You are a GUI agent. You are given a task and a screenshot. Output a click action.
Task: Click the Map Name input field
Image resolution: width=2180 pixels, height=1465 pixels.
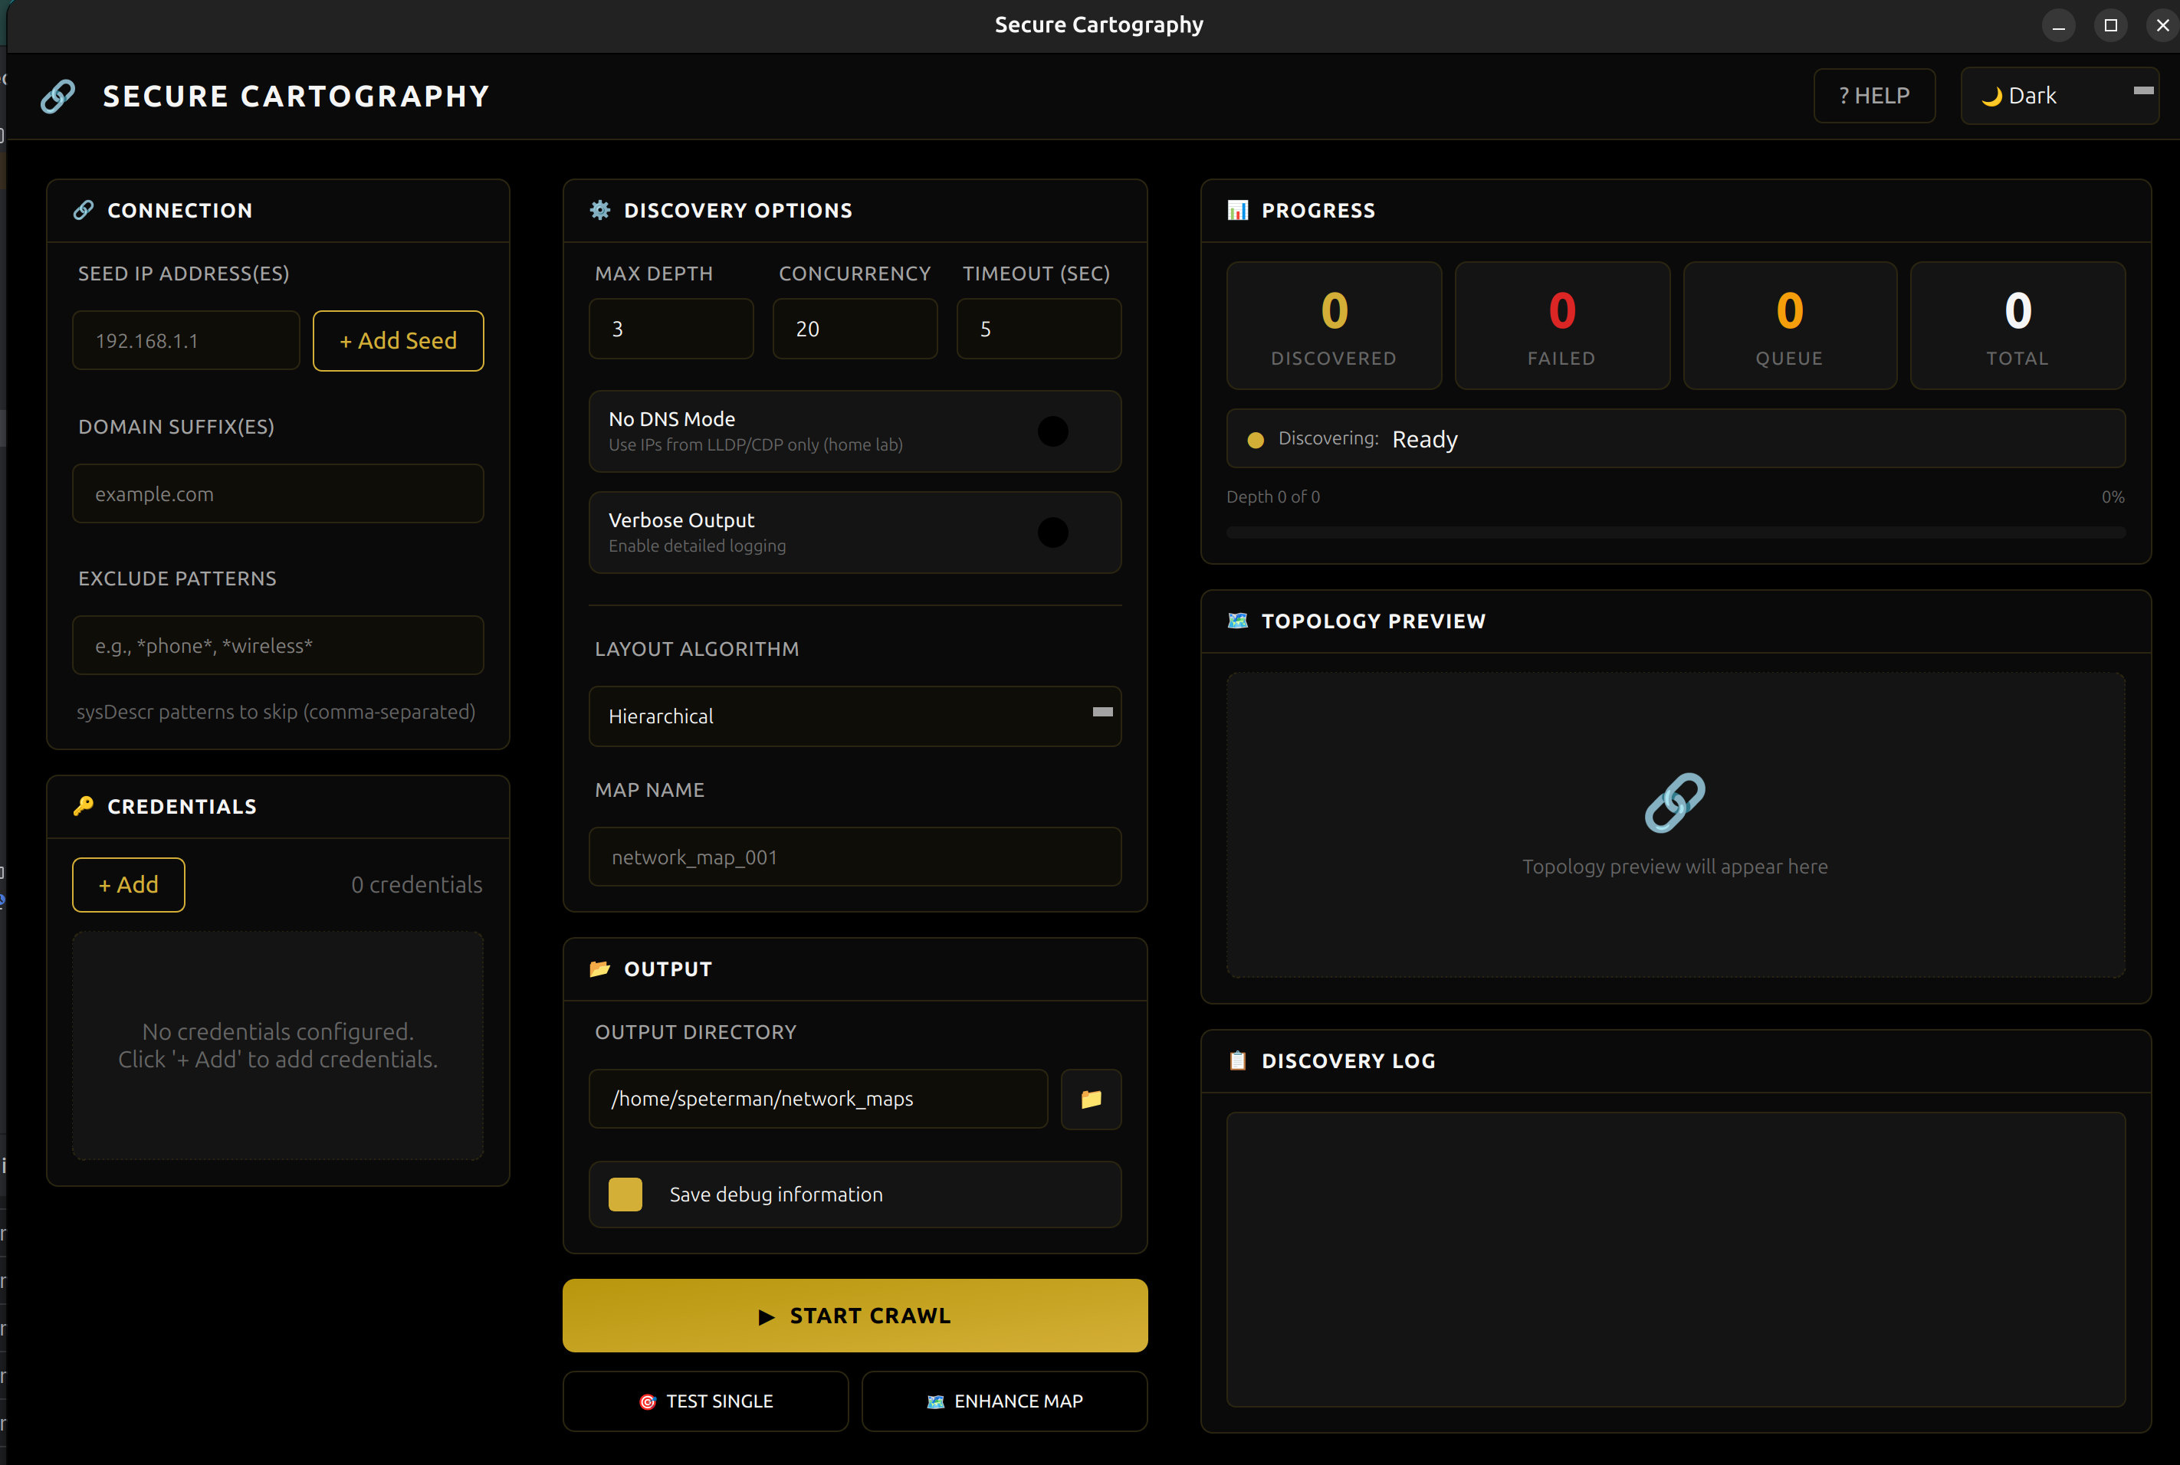point(853,856)
